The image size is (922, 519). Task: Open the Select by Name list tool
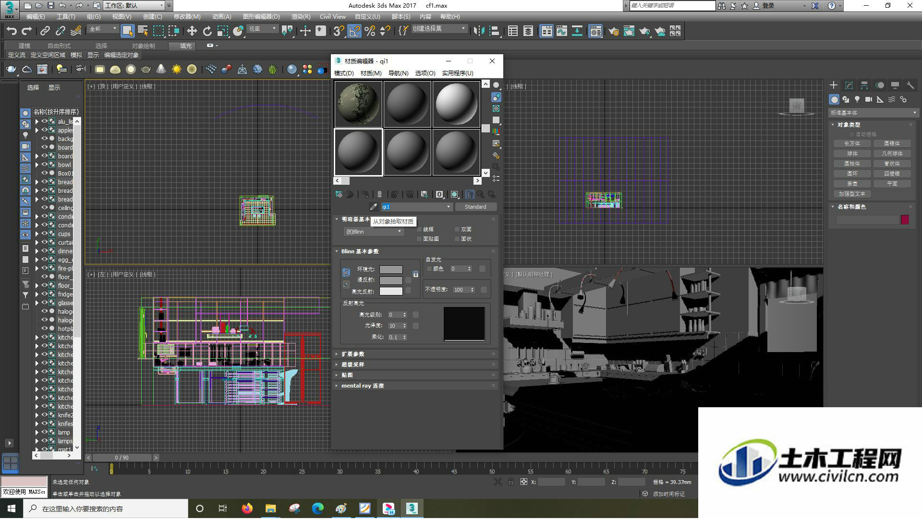click(143, 31)
